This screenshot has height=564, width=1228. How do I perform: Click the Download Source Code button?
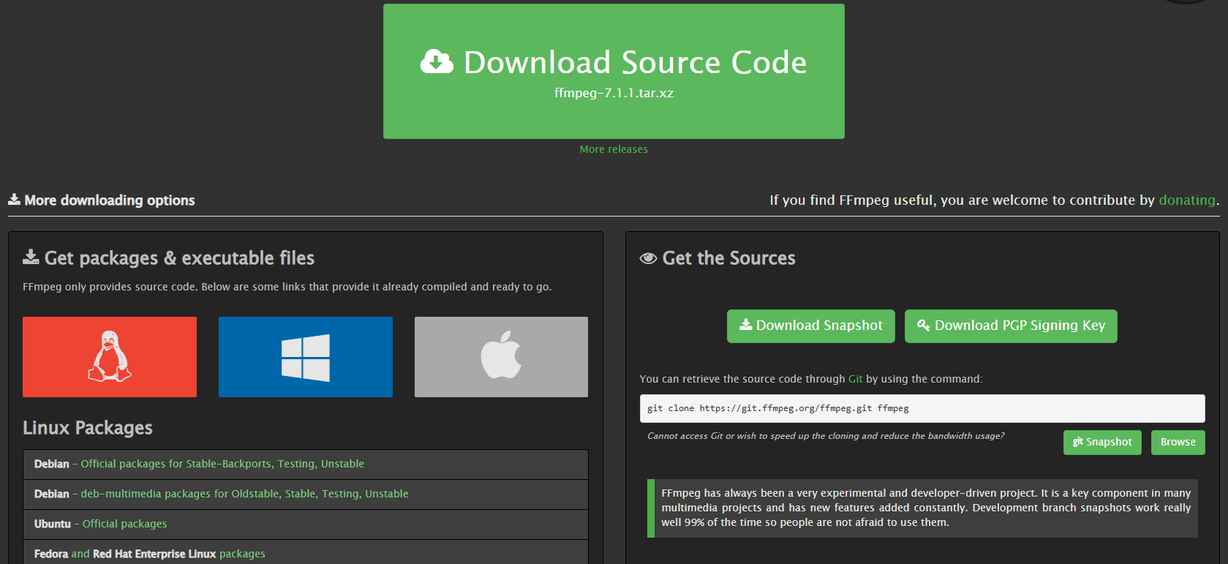coord(614,71)
